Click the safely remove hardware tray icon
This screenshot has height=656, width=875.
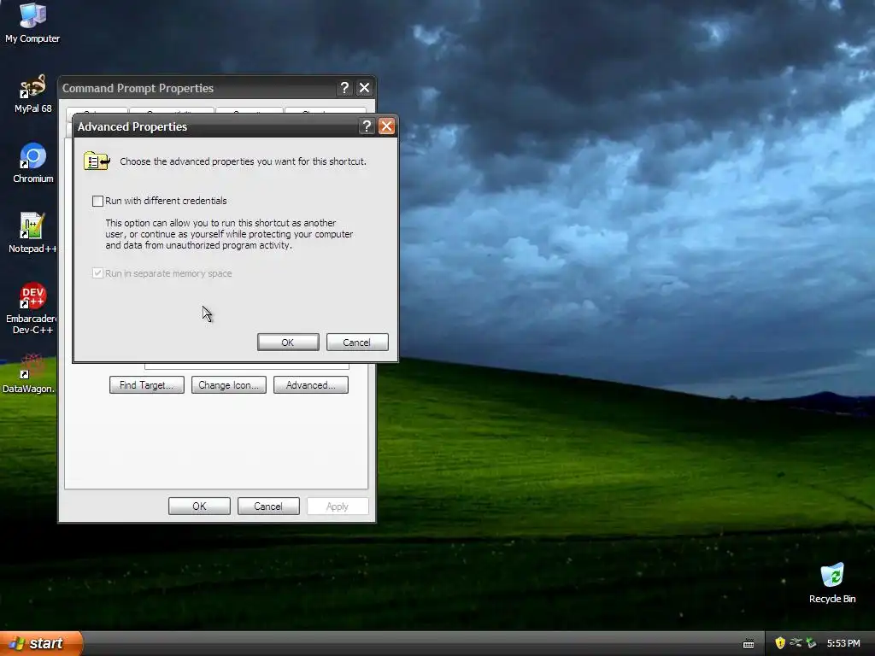[811, 643]
